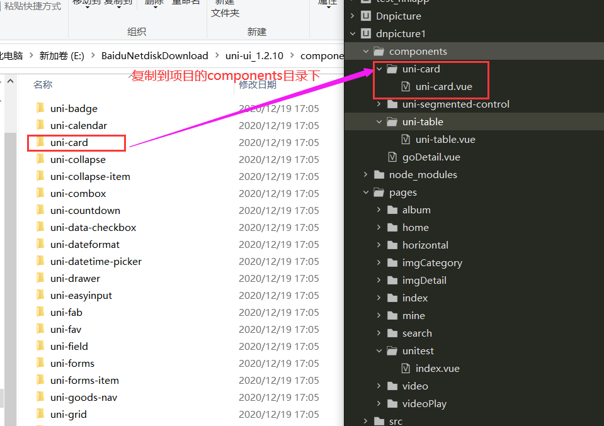The height and width of the screenshot is (426, 604).
Task: Select the uni-fav folder name
Action: pyautogui.click(x=66, y=329)
